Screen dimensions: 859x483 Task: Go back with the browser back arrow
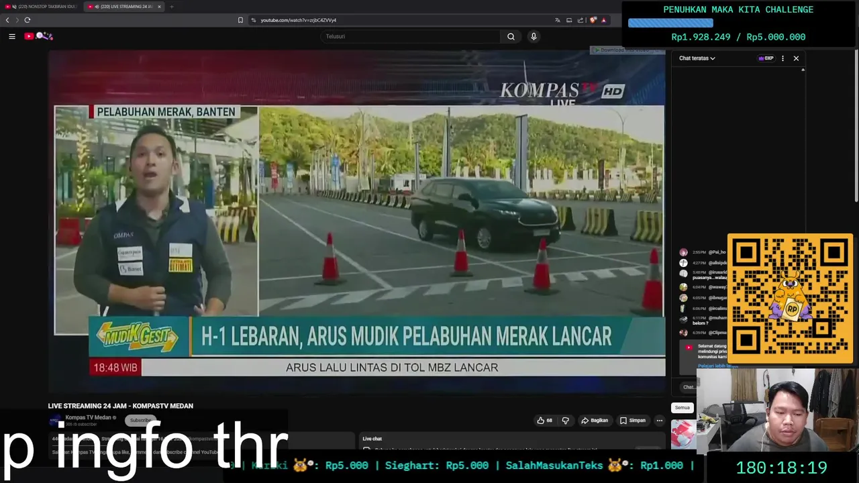pos(7,20)
